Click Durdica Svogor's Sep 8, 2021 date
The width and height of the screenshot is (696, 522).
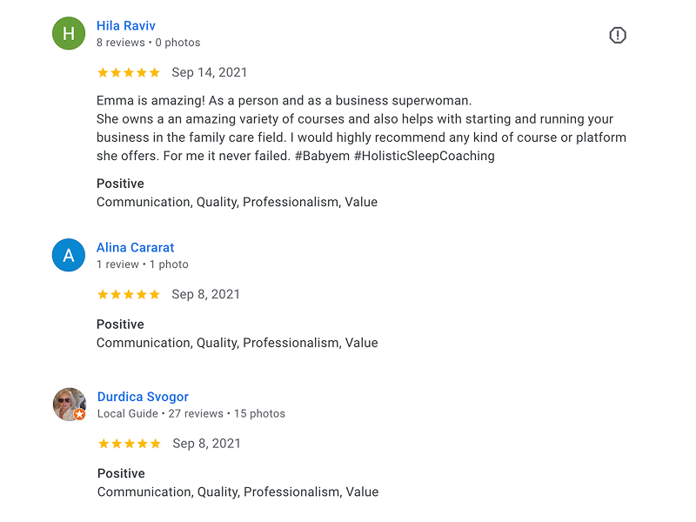click(x=207, y=444)
